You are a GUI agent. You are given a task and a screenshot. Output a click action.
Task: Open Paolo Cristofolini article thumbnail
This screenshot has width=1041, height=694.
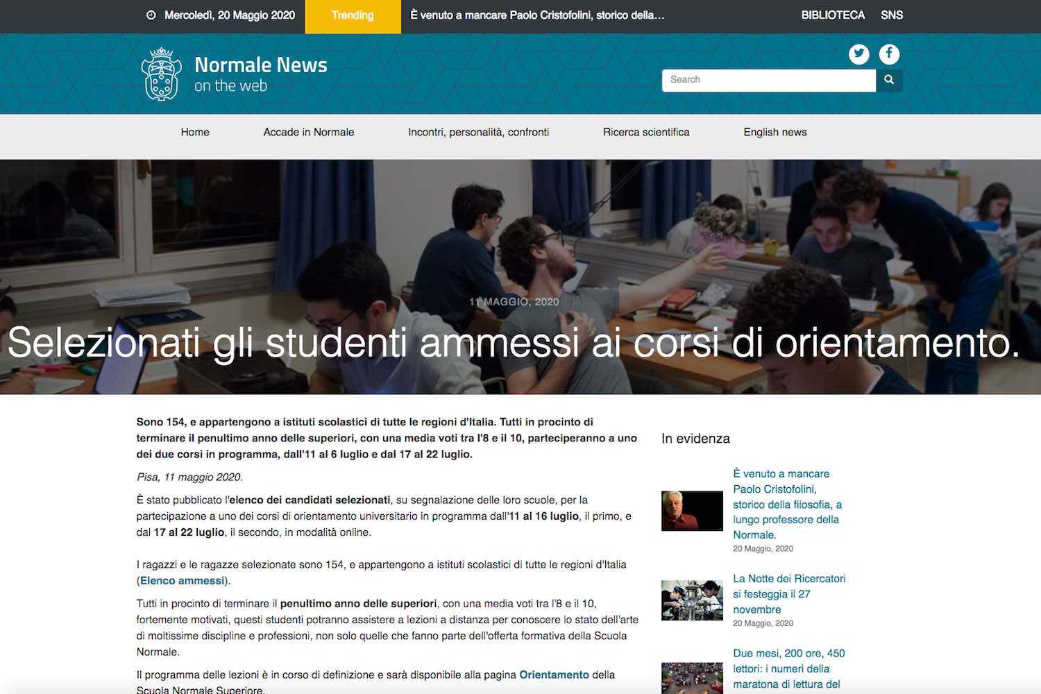[x=692, y=511]
